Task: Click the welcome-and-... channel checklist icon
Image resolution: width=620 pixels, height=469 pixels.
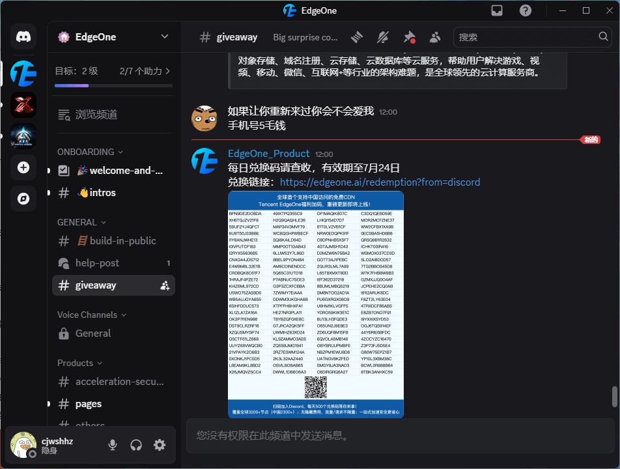Action: point(64,171)
